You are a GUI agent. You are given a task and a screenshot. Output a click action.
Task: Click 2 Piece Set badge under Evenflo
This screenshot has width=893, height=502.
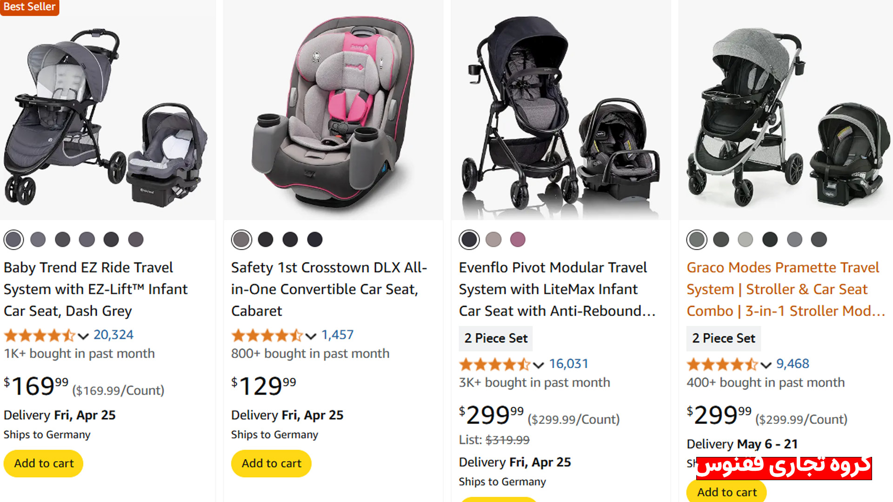(496, 338)
